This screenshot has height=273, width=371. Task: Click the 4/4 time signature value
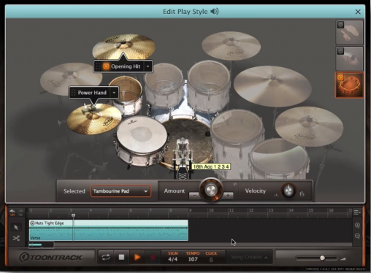click(x=172, y=259)
